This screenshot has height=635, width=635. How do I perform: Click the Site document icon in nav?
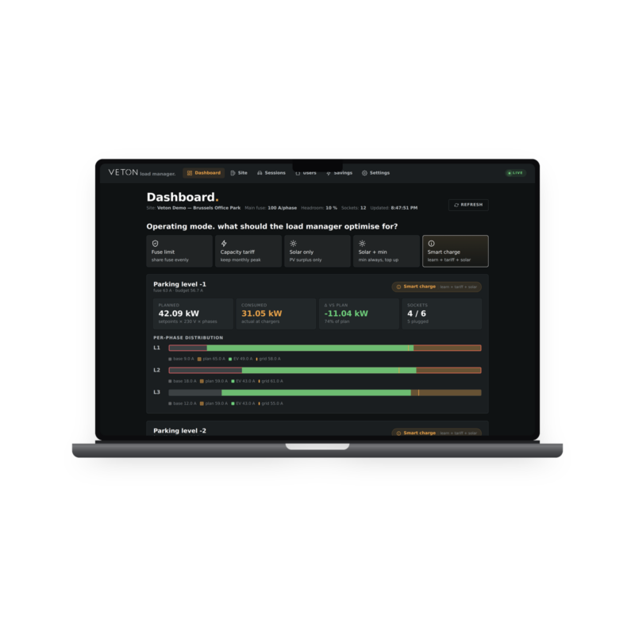point(233,173)
